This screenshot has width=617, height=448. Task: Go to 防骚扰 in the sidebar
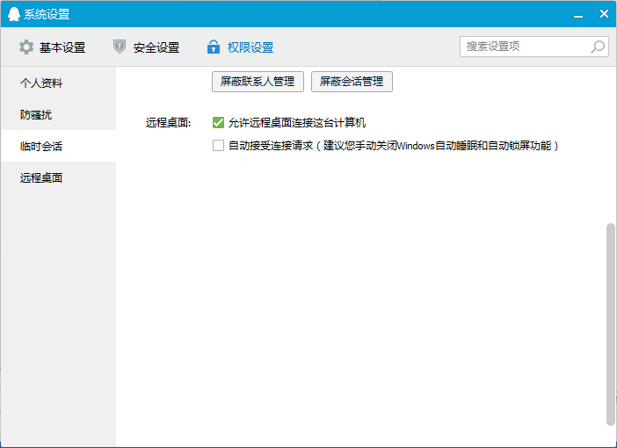(36, 115)
